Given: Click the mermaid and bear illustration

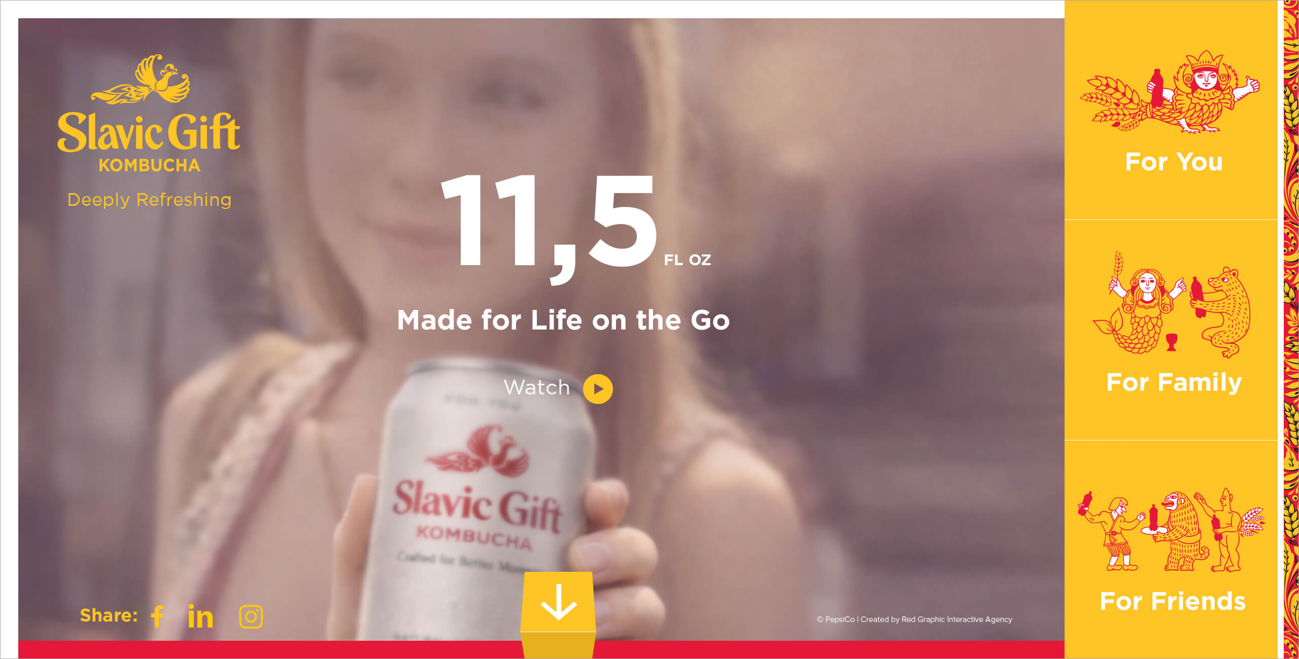Looking at the screenshot, I should [1172, 304].
